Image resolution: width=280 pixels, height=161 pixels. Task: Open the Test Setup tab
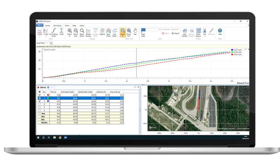pyautogui.click(x=57, y=25)
